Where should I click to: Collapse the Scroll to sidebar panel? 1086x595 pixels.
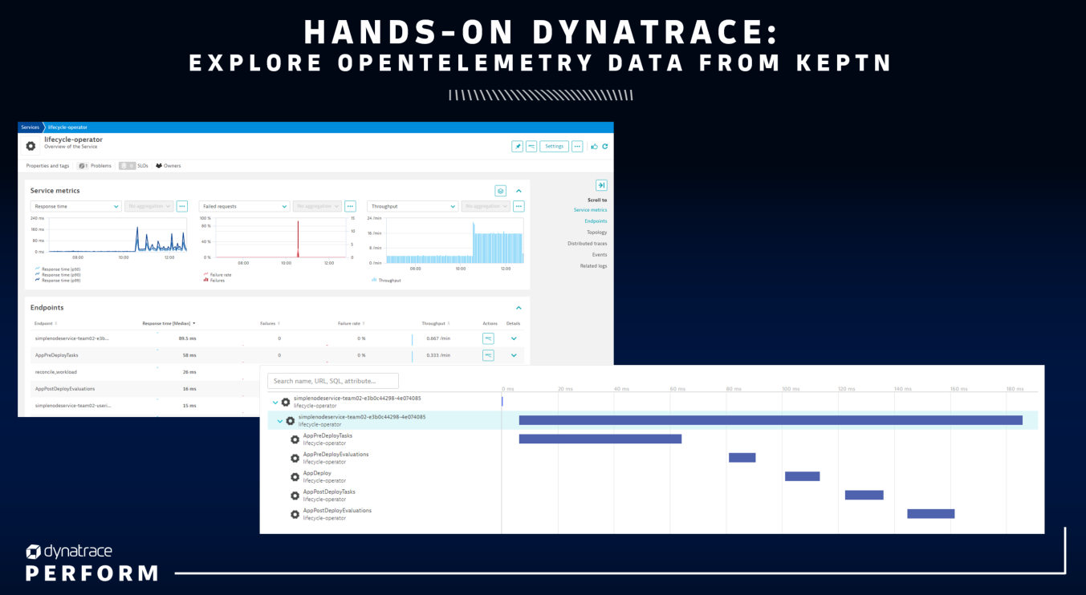(601, 185)
